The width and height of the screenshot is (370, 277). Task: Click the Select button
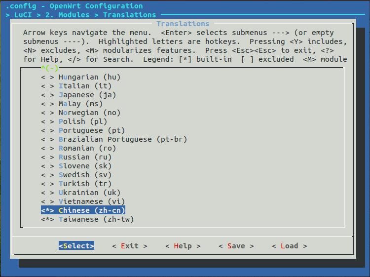(x=76, y=246)
